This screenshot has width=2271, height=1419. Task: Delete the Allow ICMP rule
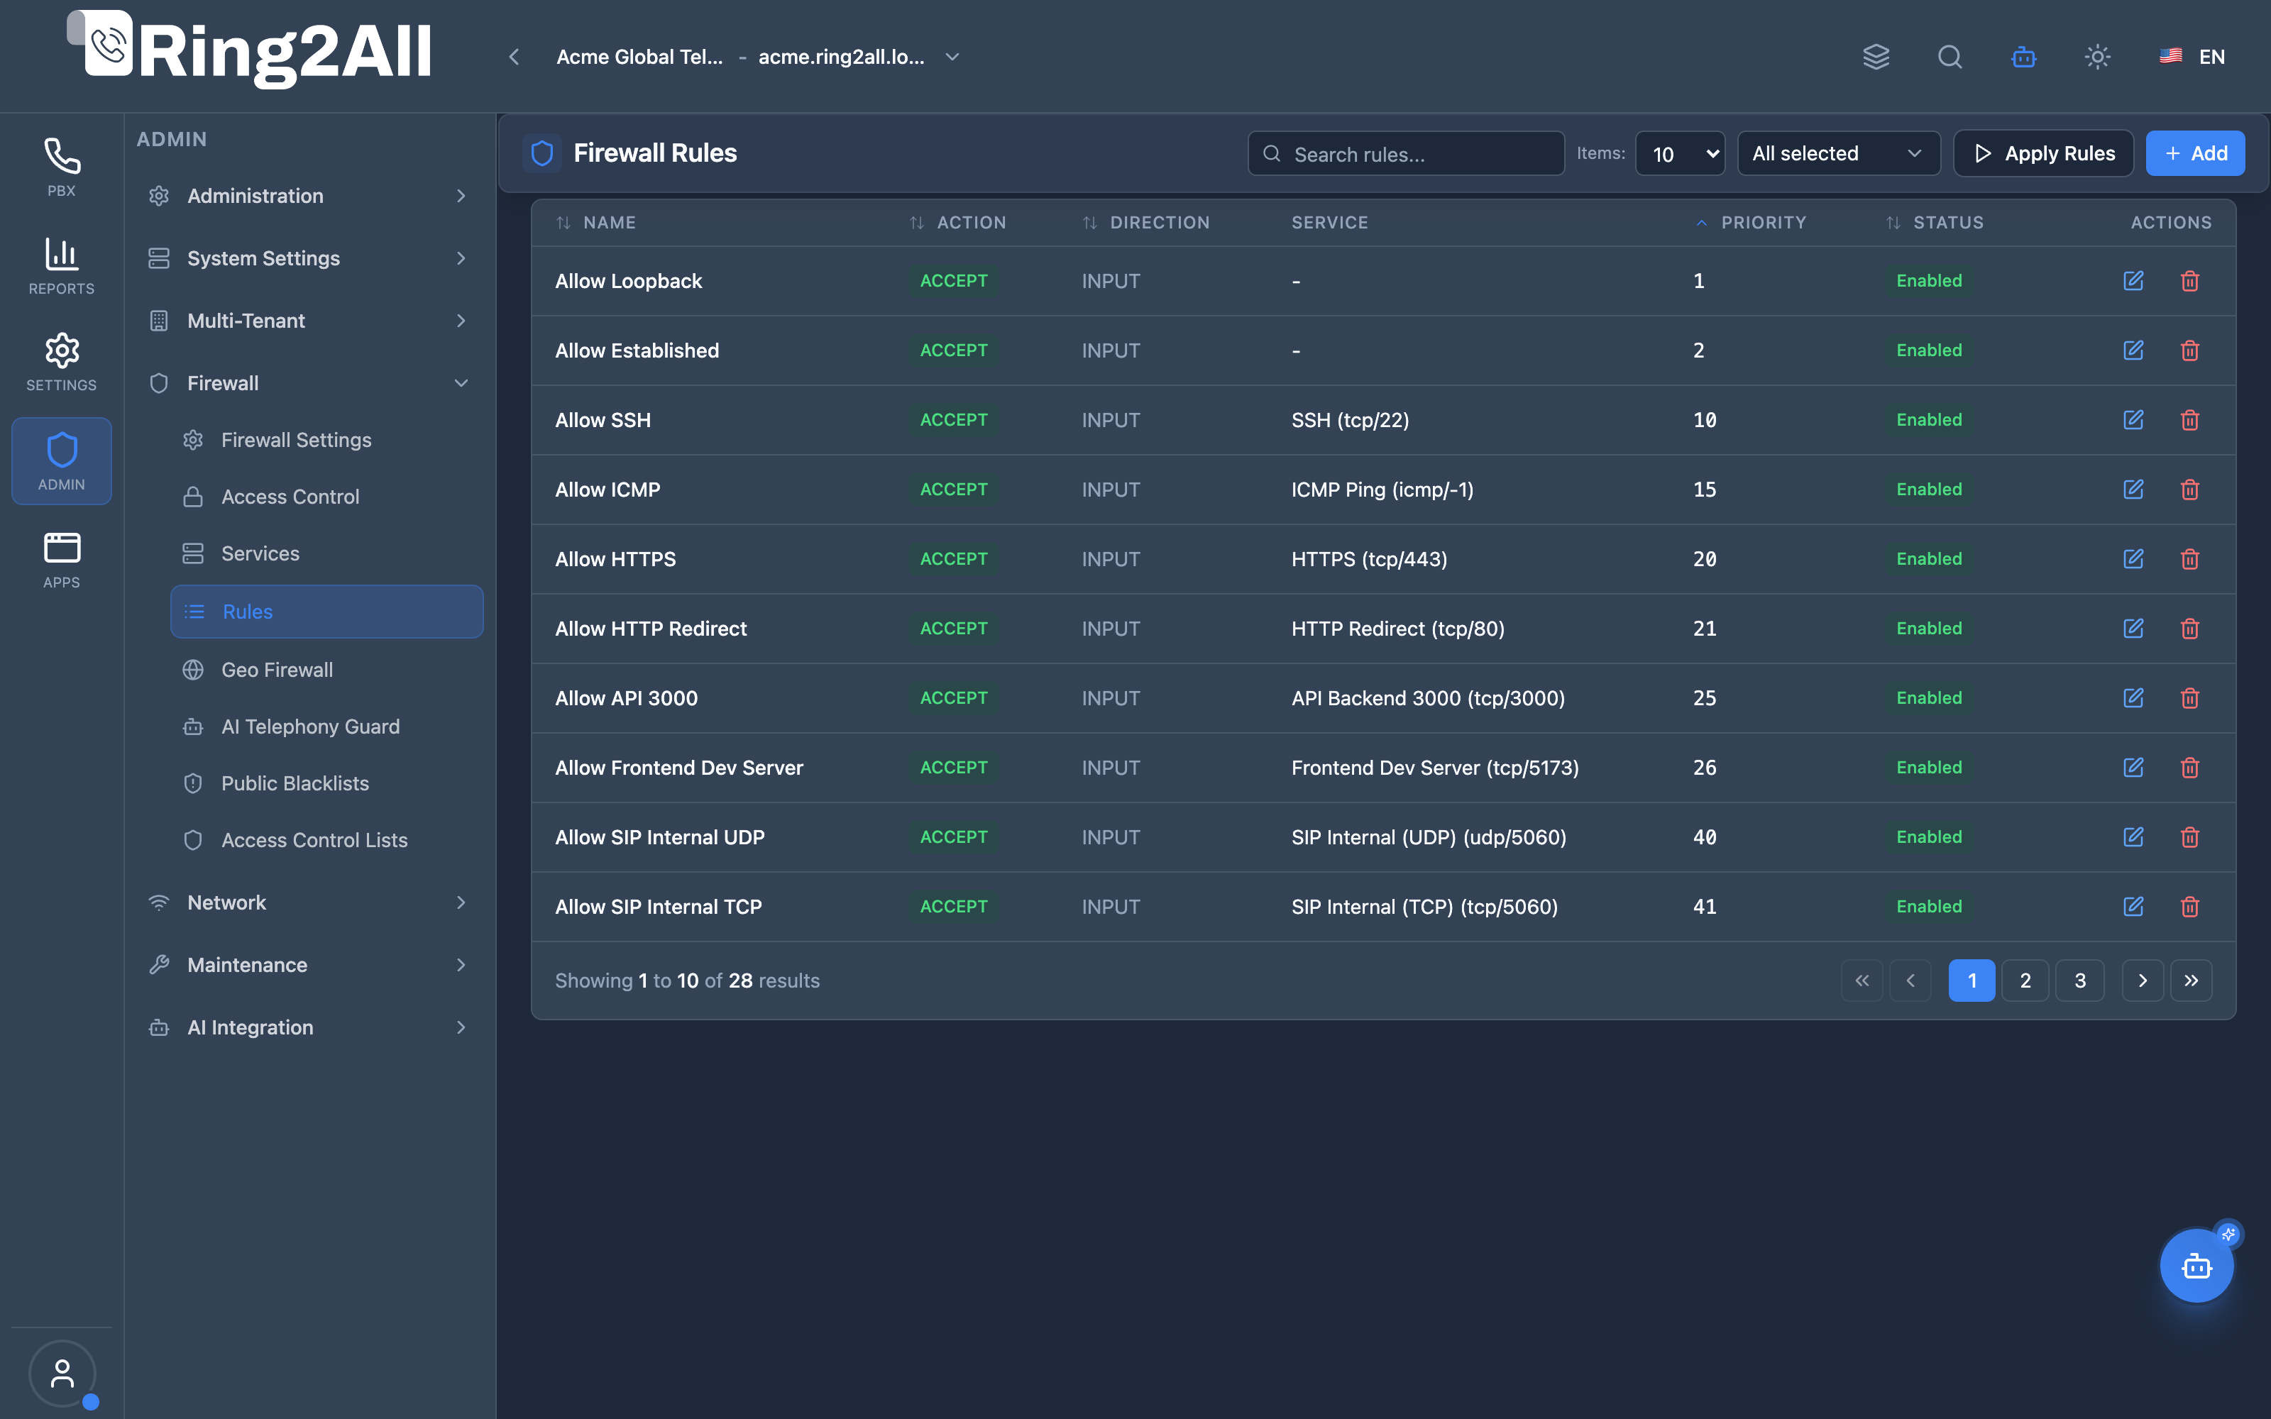(2189, 489)
